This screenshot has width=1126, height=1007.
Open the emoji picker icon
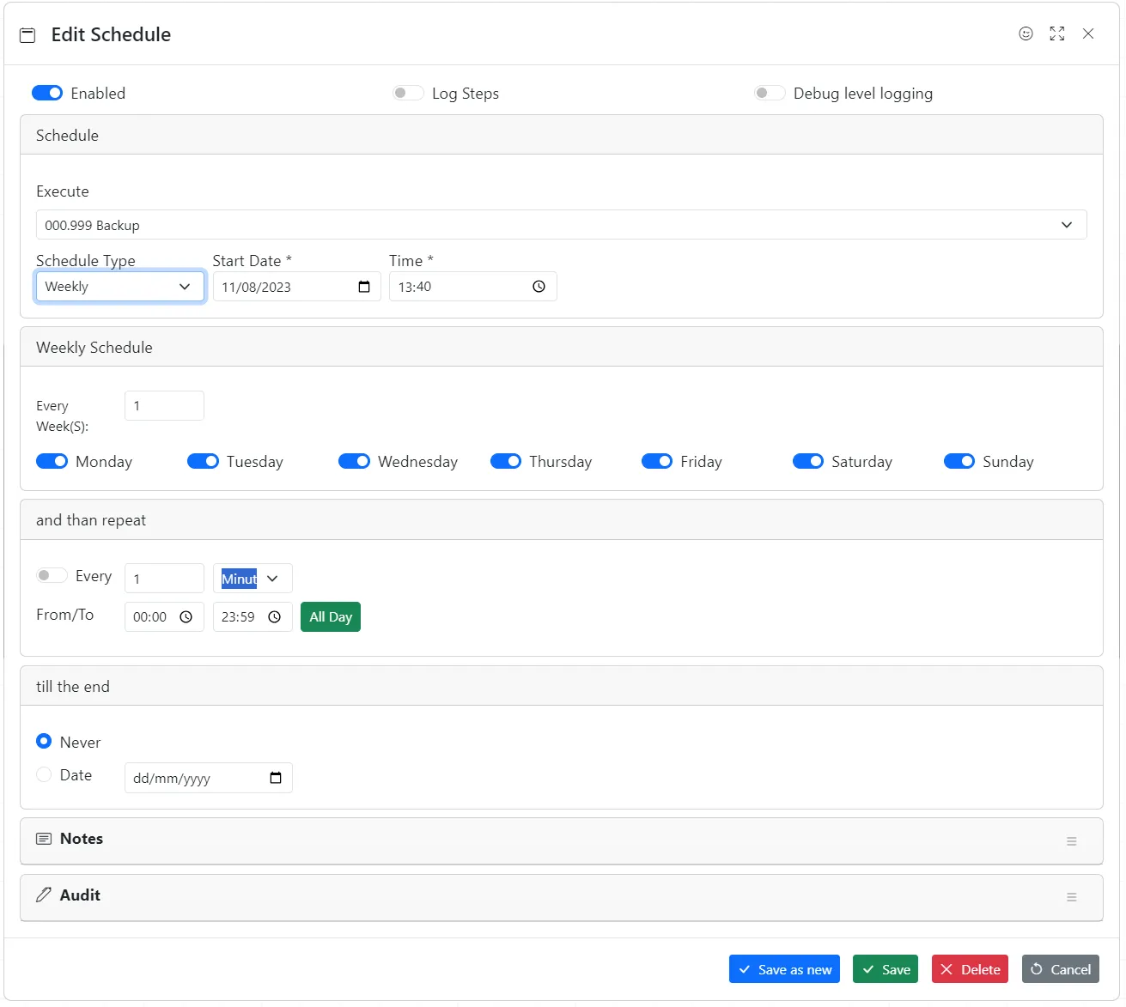(x=1026, y=33)
